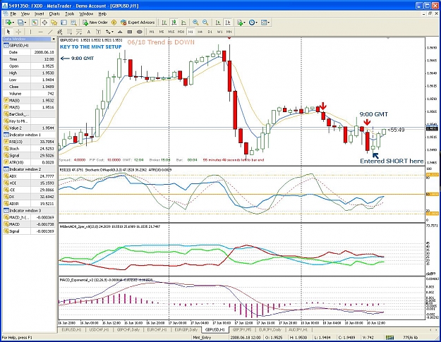Open the Charts menu
Viewport: 441px width, 342px height.
click(x=54, y=13)
